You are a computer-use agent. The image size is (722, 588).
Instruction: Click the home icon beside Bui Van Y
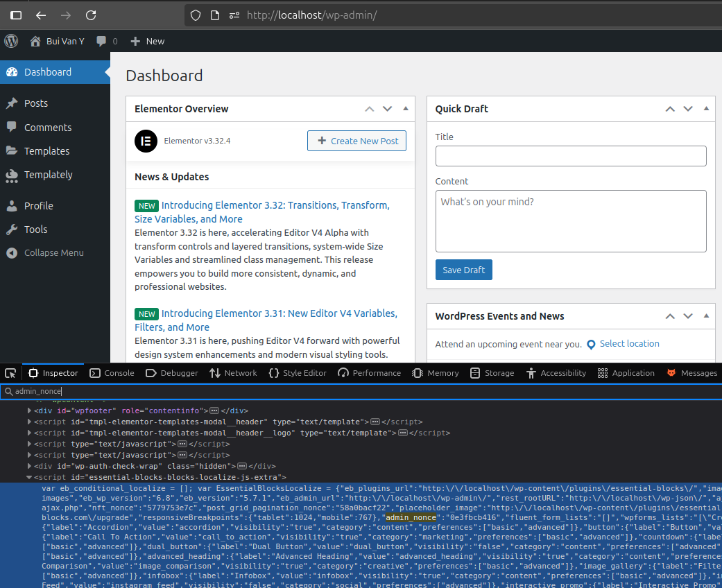point(35,41)
